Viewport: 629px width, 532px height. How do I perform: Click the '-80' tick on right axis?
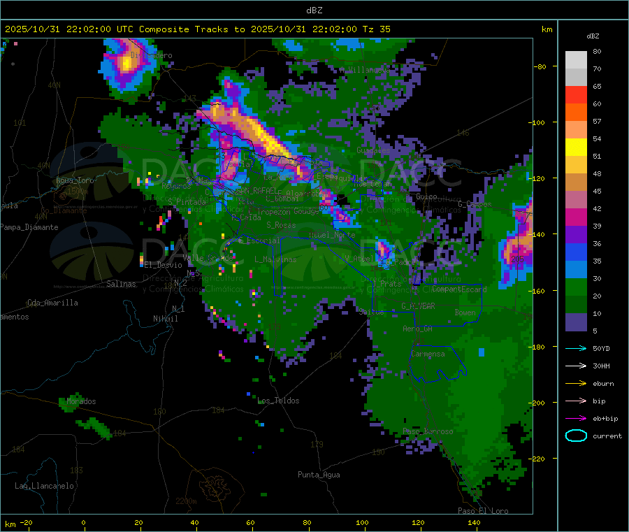(x=539, y=66)
